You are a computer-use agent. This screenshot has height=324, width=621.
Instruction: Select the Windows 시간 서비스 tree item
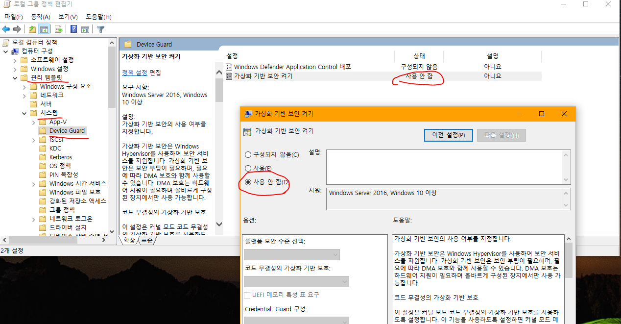78,183
